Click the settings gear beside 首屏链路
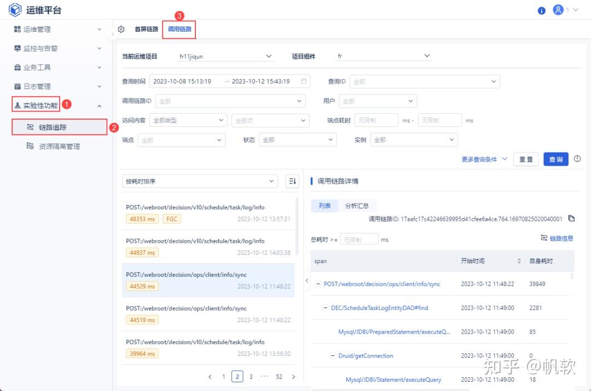The width and height of the screenshot is (591, 391). (x=121, y=29)
